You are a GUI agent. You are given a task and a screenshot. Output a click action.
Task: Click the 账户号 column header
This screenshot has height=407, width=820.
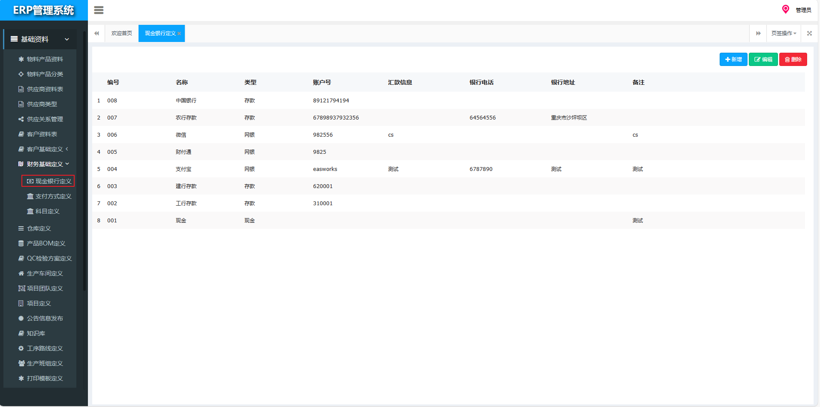click(x=322, y=82)
